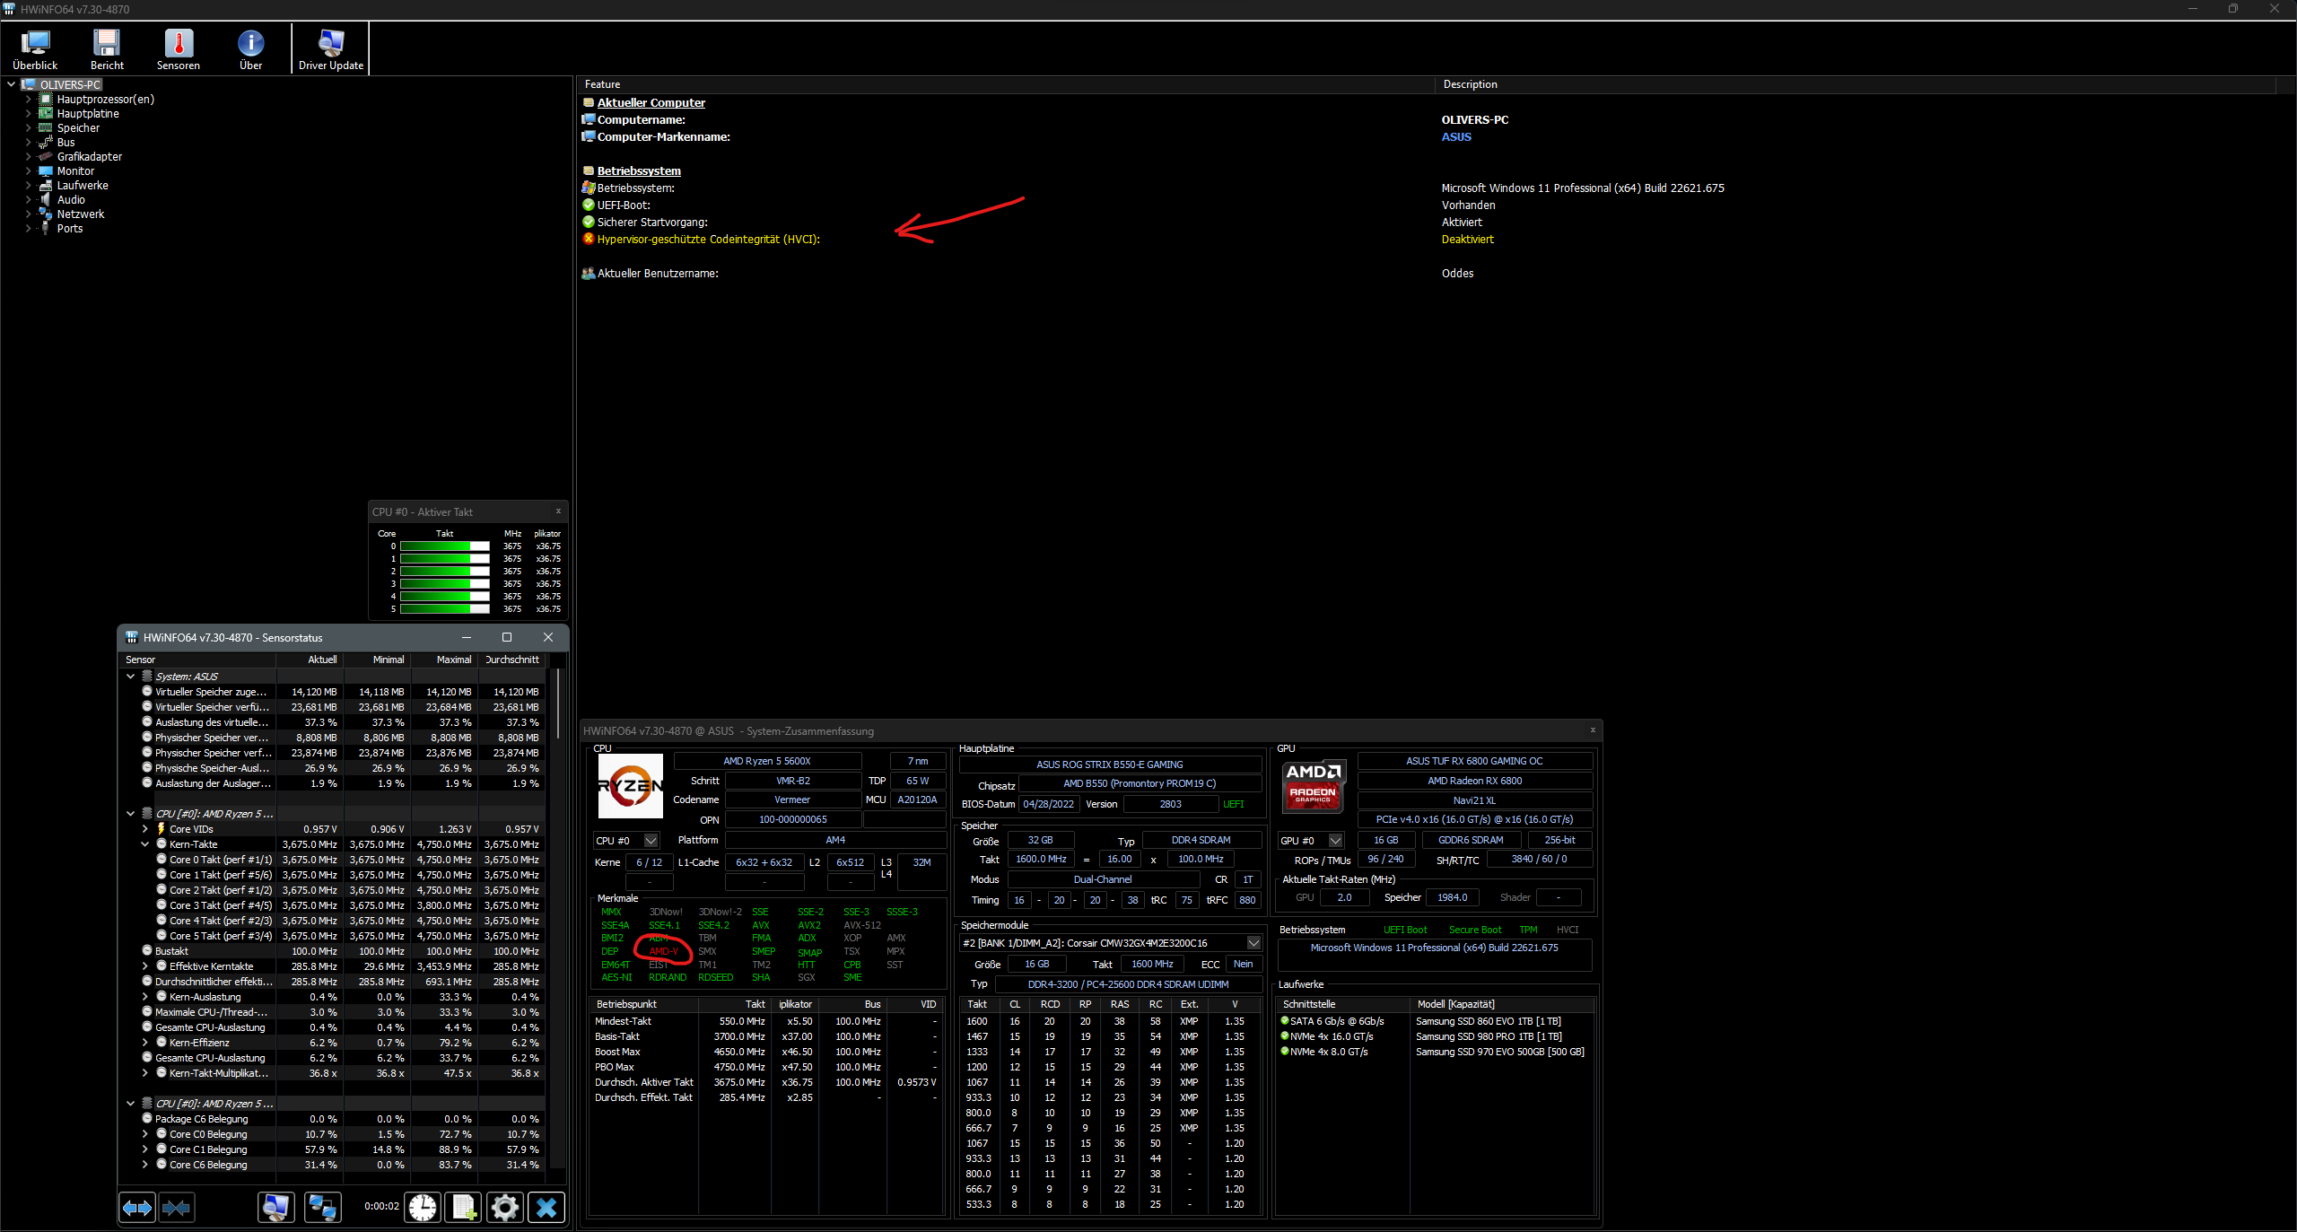Open the GPU #0 selector dropdown

coord(1335,841)
